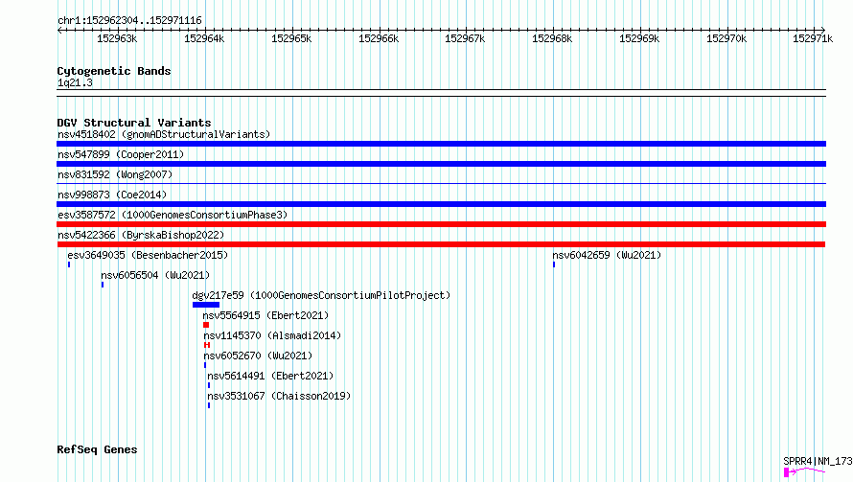The image size is (853, 482).
Task: Click the 152971k ruler tick label
Action: coord(813,38)
